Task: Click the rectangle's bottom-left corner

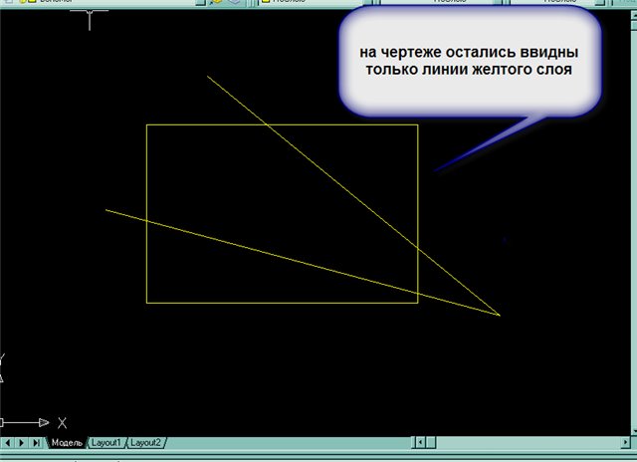Action: [x=147, y=302]
